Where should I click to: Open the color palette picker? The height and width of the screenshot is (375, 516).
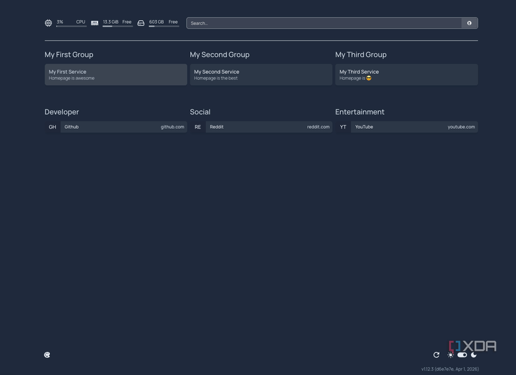point(47,354)
